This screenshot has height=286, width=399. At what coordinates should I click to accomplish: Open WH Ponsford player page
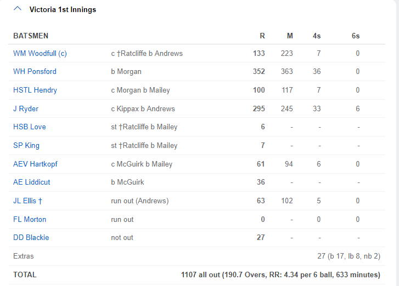point(35,71)
